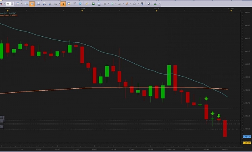The height and width of the screenshot is (152, 252).
Task: Click the blue current price label 1.45430
Action: [x=247, y=137]
